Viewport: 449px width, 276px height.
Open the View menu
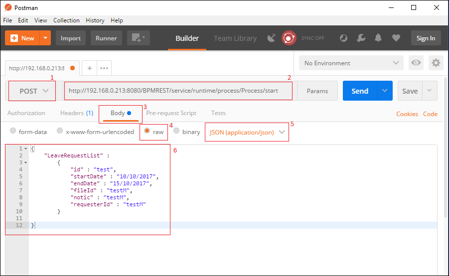pyautogui.click(x=41, y=20)
